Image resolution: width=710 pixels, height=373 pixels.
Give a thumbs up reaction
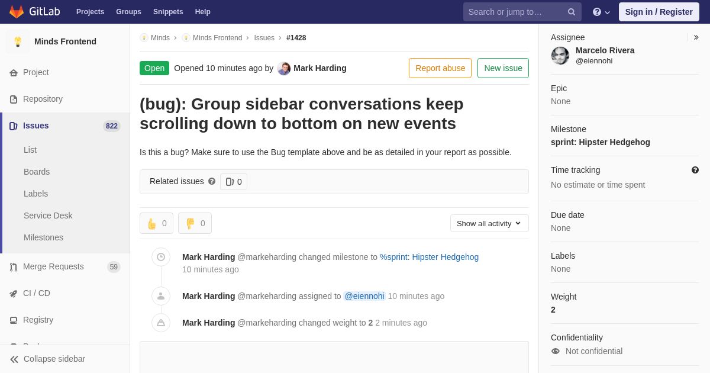point(156,223)
